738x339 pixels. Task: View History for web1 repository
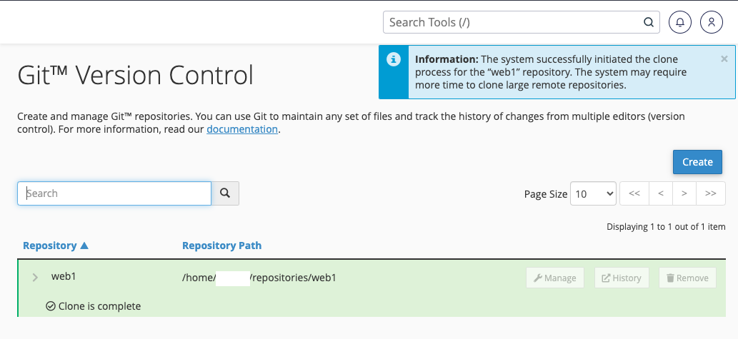[x=622, y=278]
